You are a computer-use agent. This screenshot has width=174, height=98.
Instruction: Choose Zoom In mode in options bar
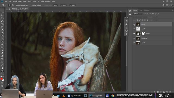(10, 5)
